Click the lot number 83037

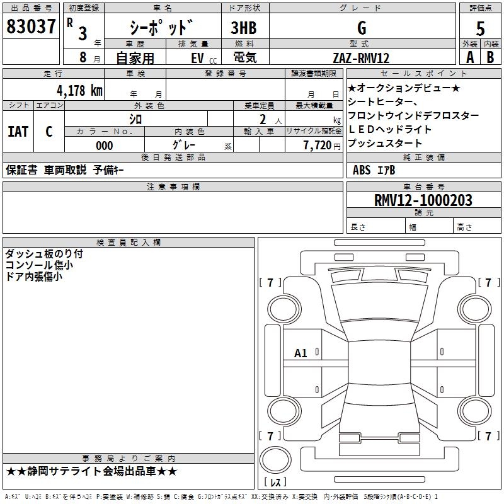tap(31, 26)
